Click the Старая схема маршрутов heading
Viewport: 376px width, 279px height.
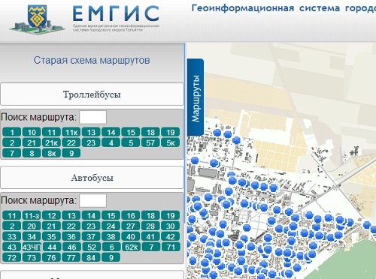pos(92,60)
